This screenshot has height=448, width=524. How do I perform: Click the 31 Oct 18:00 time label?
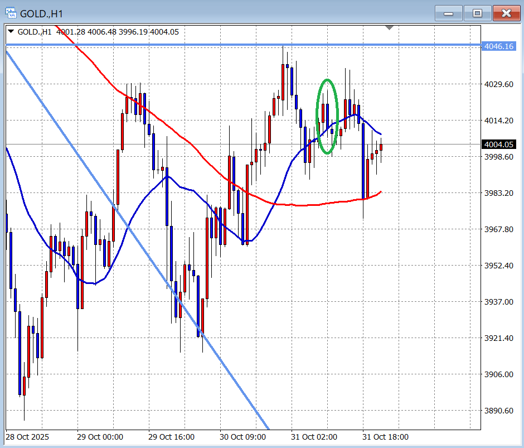tap(385, 437)
